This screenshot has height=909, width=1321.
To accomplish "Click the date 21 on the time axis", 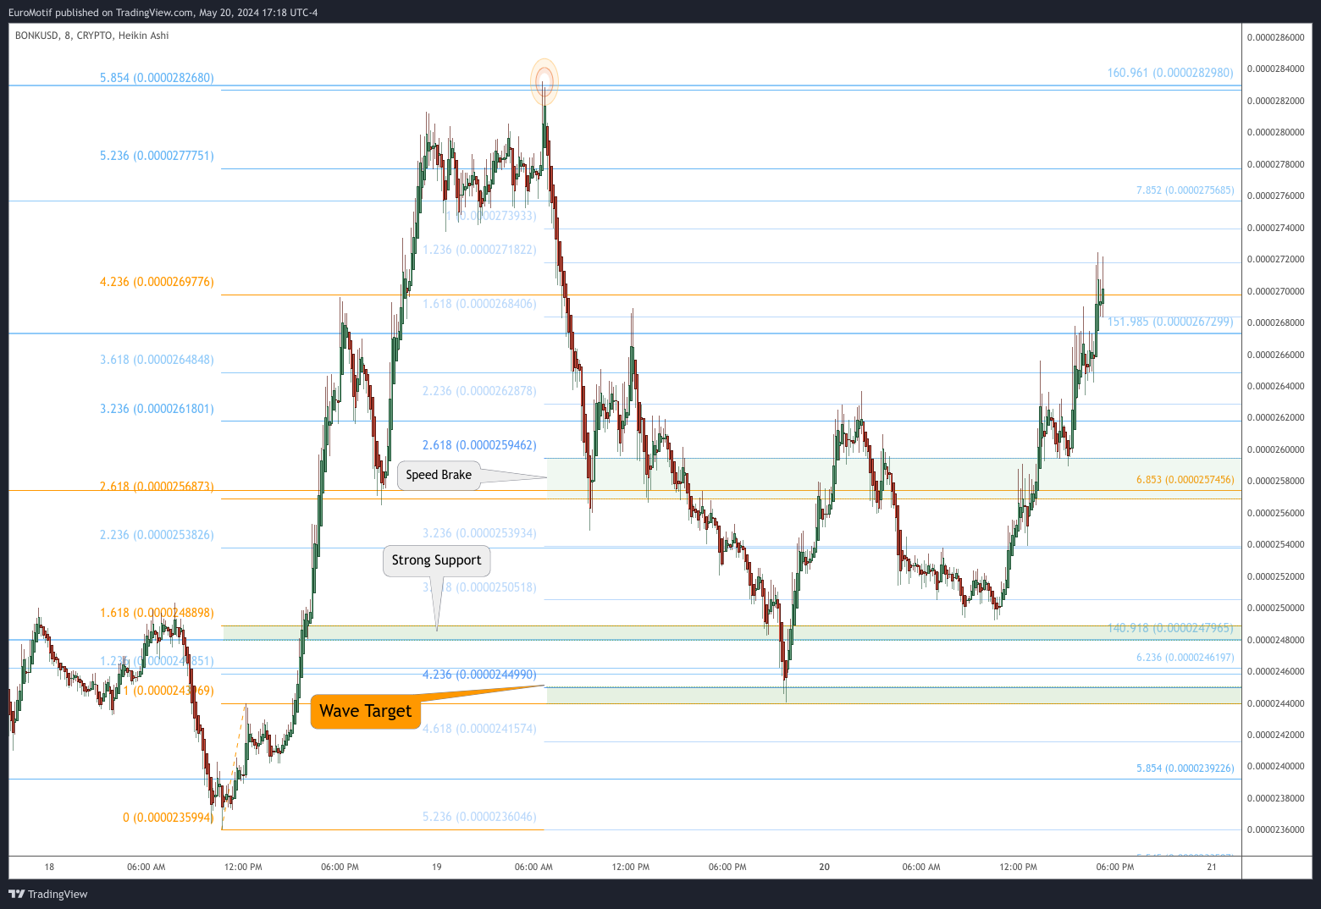I will [x=1212, y=867].
